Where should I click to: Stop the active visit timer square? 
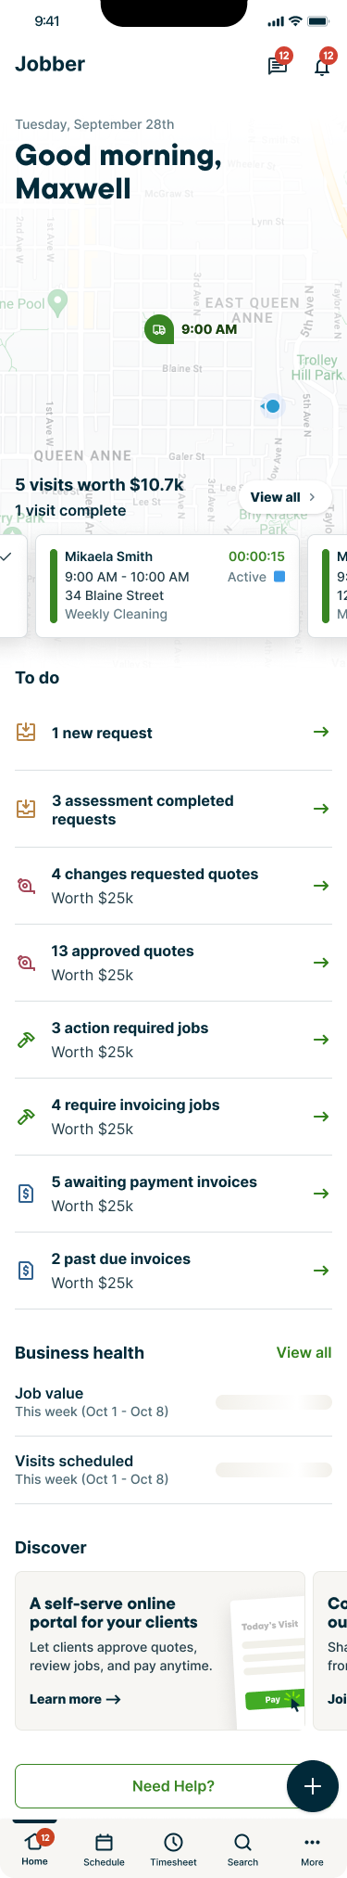pos(279,577)
